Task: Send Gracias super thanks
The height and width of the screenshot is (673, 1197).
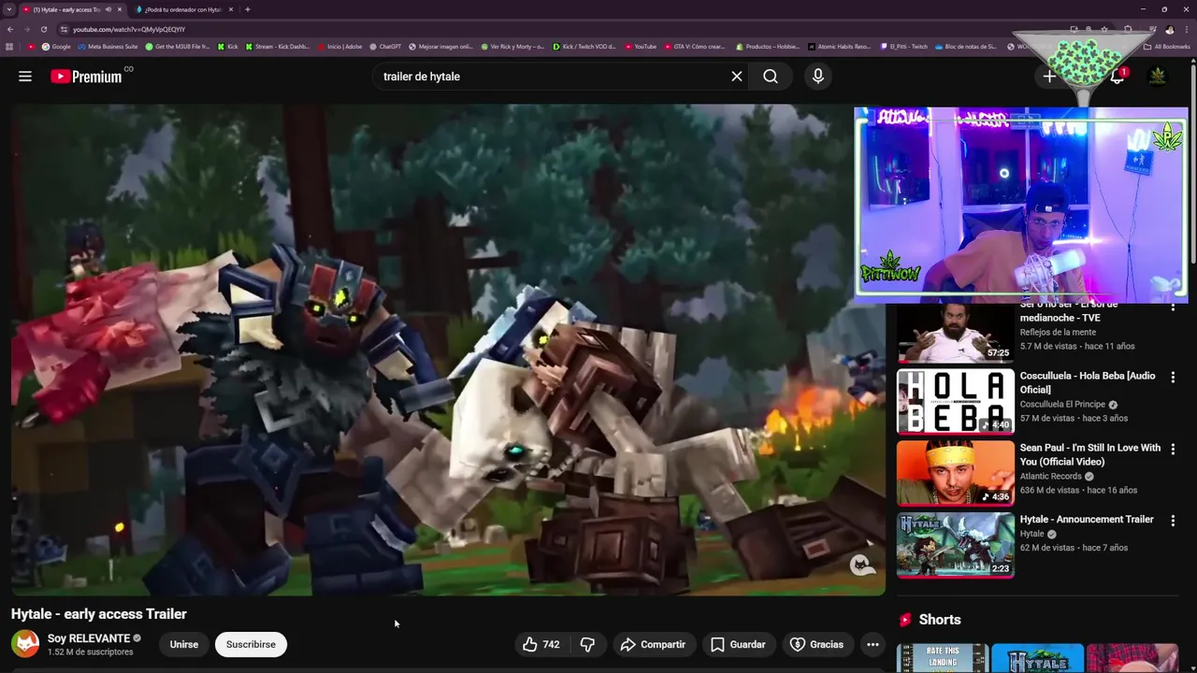Action: point(817,644)
